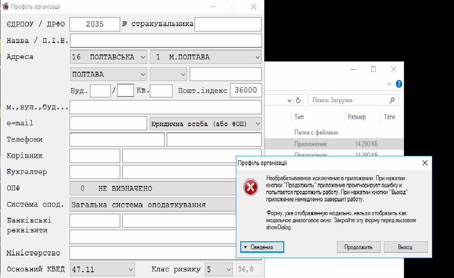Click the refresh icon beside address bar
The width and height of the screenshot is (454, 278).
click(298, 100)
